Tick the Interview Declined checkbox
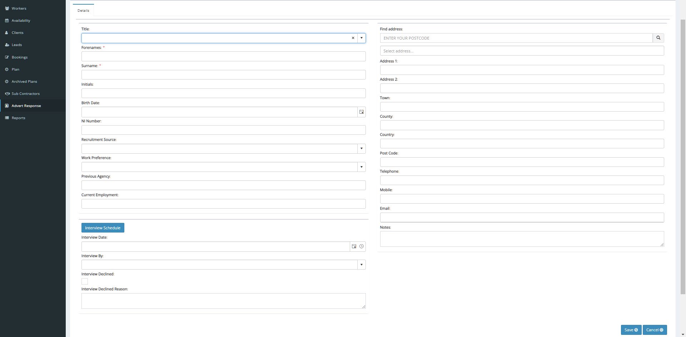Screen dimensions: 686x337 [x=85, y=281]
